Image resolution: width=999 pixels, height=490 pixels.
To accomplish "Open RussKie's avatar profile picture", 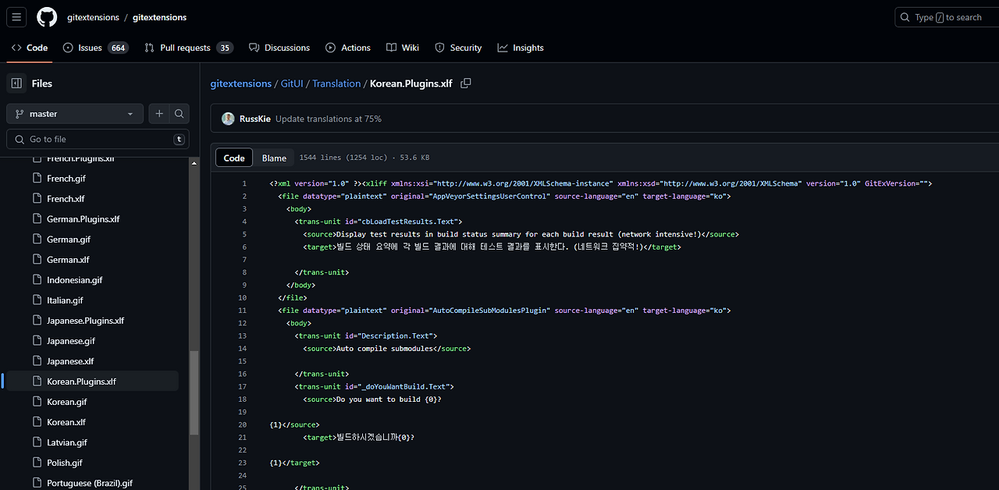I will click(x=228, y=119).
